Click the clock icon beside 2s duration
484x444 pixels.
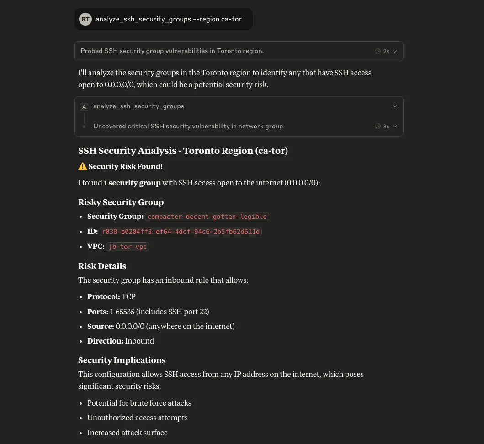pos(378,51)
